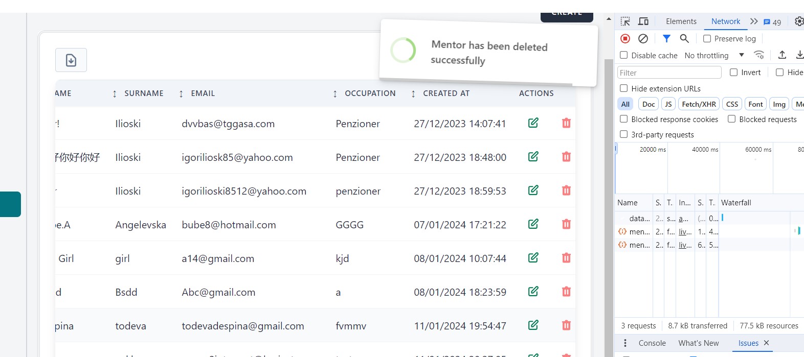
Task: Click the export download icon above table
Action: (71, 60)
